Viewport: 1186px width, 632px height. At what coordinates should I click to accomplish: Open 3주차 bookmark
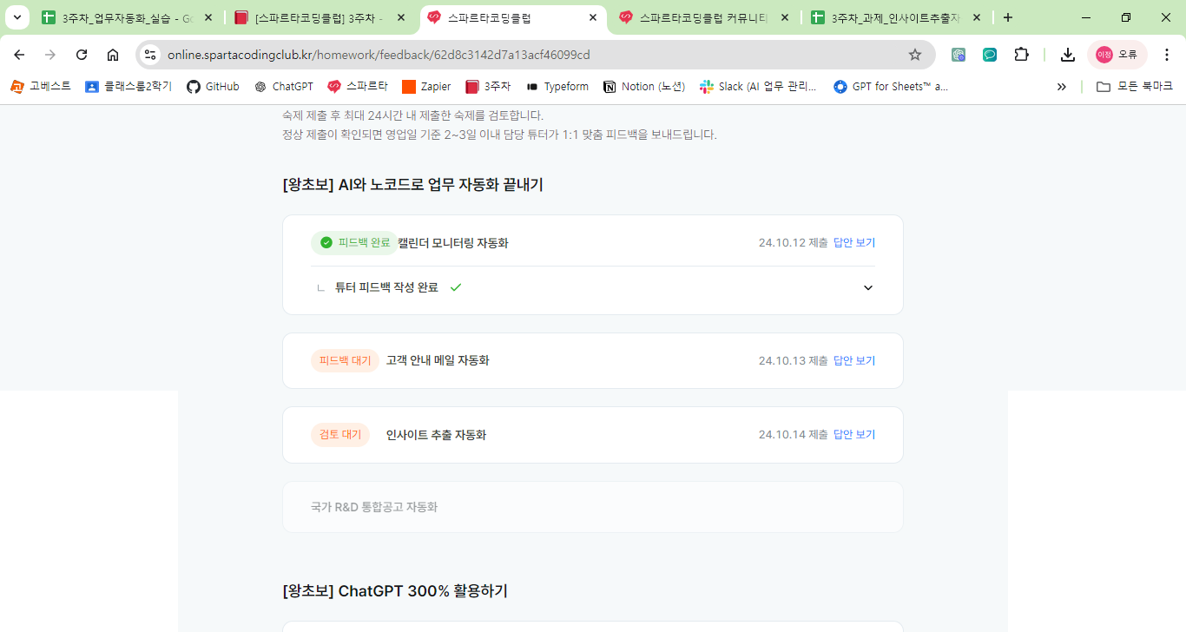pyautogui.click(x=488, y=87)
